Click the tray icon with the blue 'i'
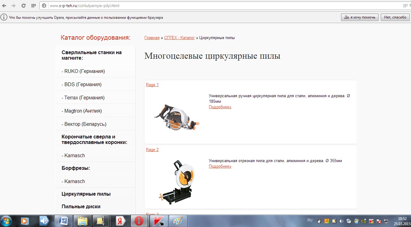The width and height of the screenshot is (411, 227). pyautogui.click(x=349, y=221)
